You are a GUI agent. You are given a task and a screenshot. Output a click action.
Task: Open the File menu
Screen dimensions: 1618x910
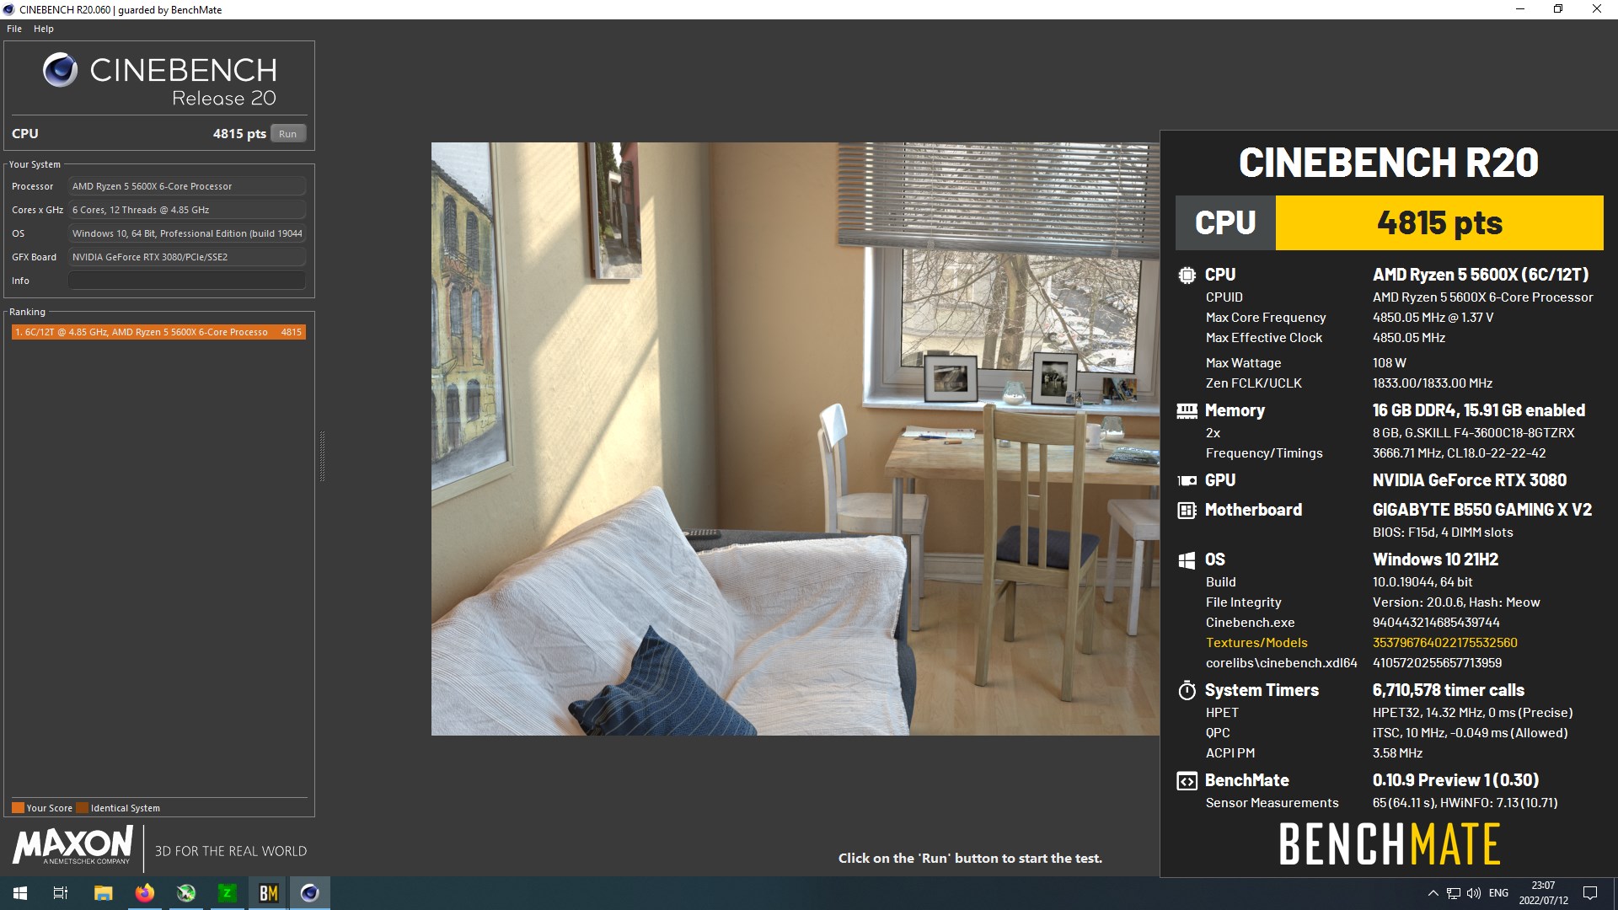point(14,29)
